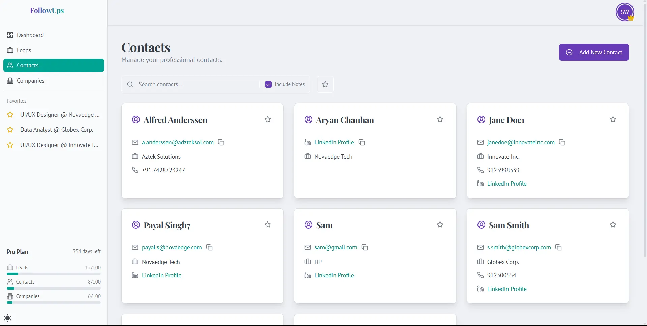
Task: Copy sam@gmail.com email address
Action: [x=365, y=247]
